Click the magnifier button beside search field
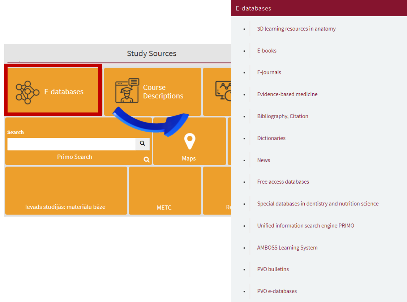Screen dimensions: 407x302 (142, 144)
